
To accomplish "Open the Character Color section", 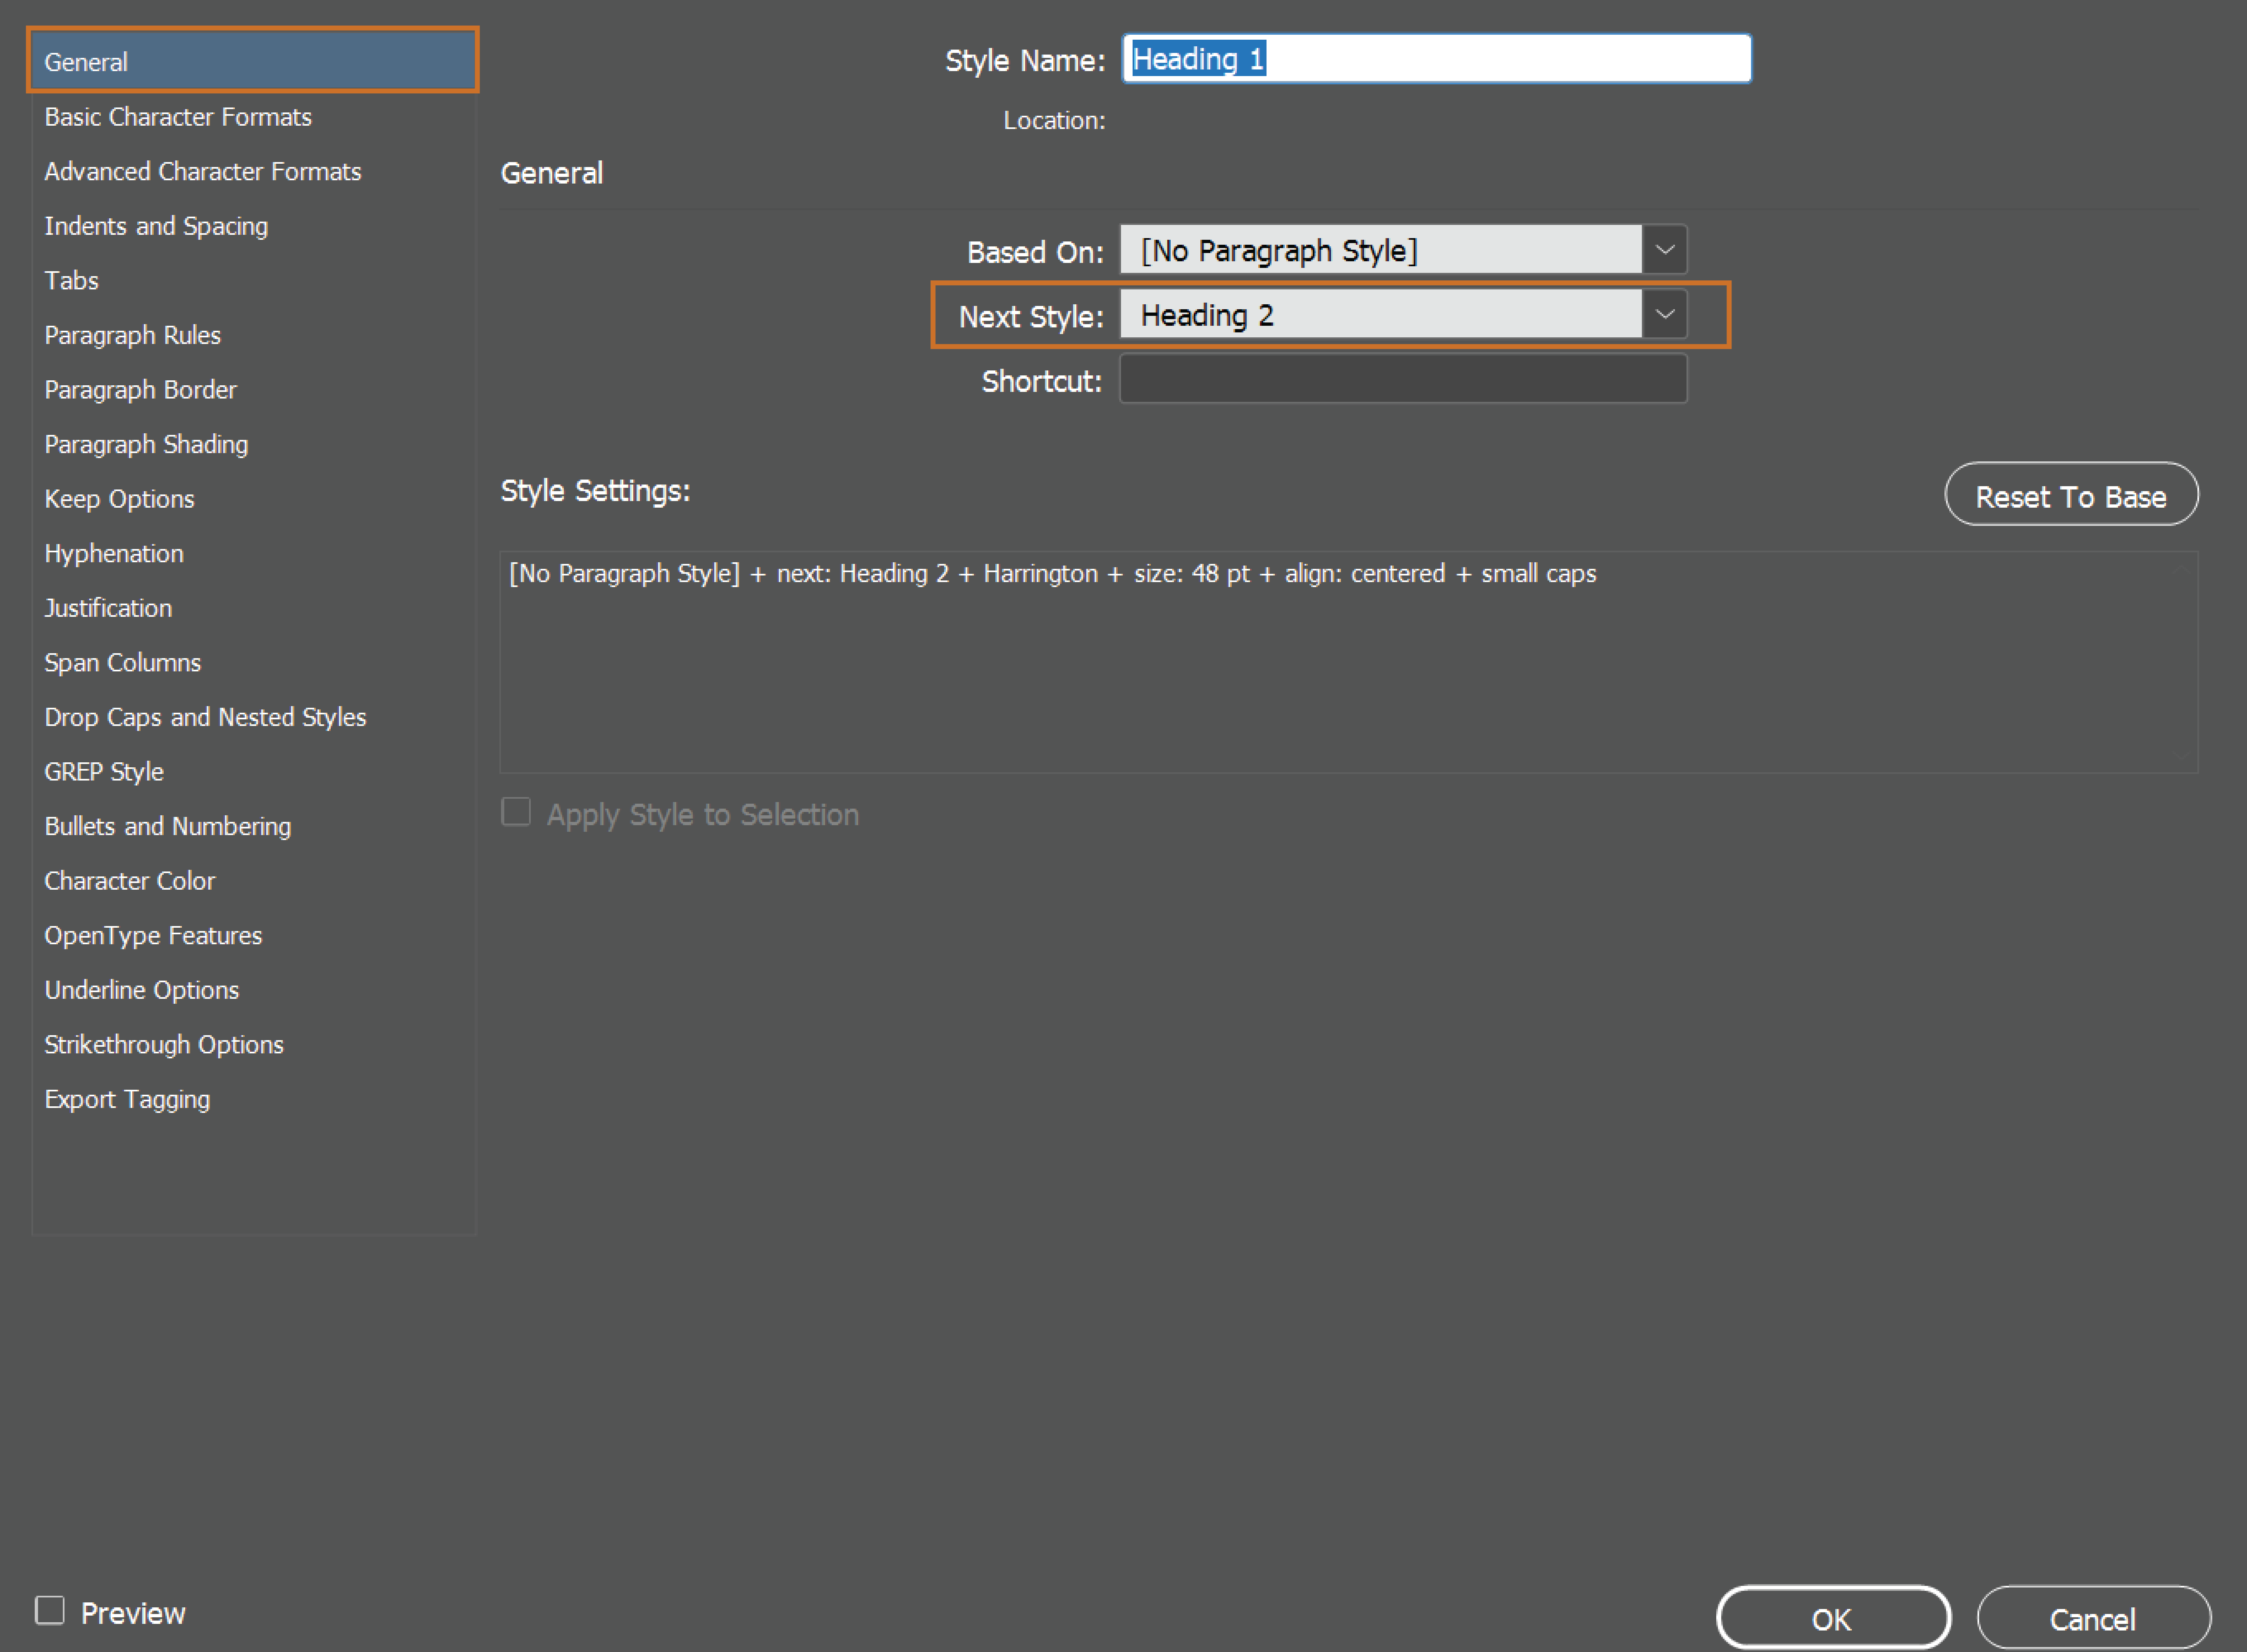I will [x=129, y=881].
